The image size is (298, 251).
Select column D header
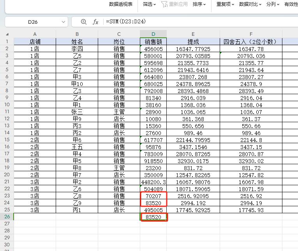pos(153,34)
